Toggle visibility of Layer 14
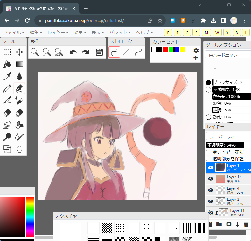 pos(211,179)
